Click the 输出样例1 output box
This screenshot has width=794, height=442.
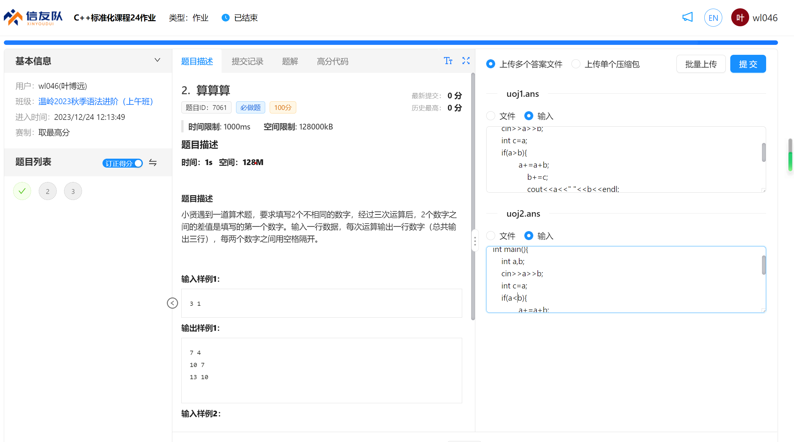click(322, 370)
